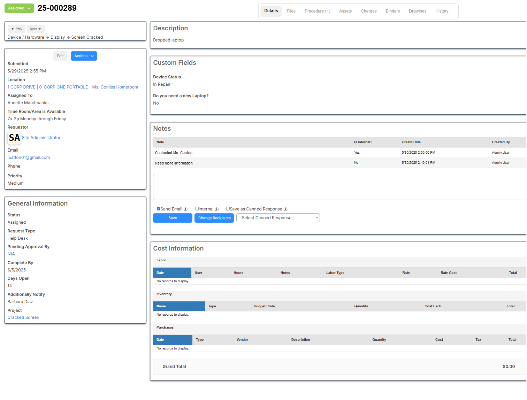This screenshot has width=527, height=400.
Task: Click the Vendor column header
Action: coord(242,340)
